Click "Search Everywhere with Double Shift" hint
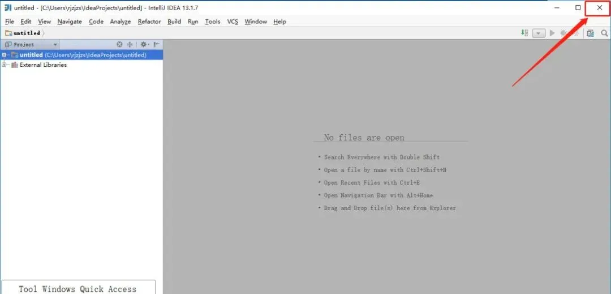Screen dimensions: 611x294 pyautogui.click(x=381, y=157)
